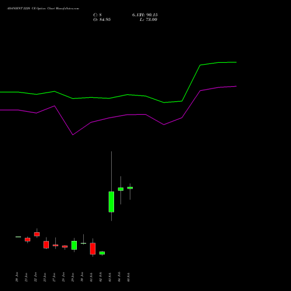291x291 pixels.
Task: Select the small green candle above 02 Feb
Action: coord(102,253)
